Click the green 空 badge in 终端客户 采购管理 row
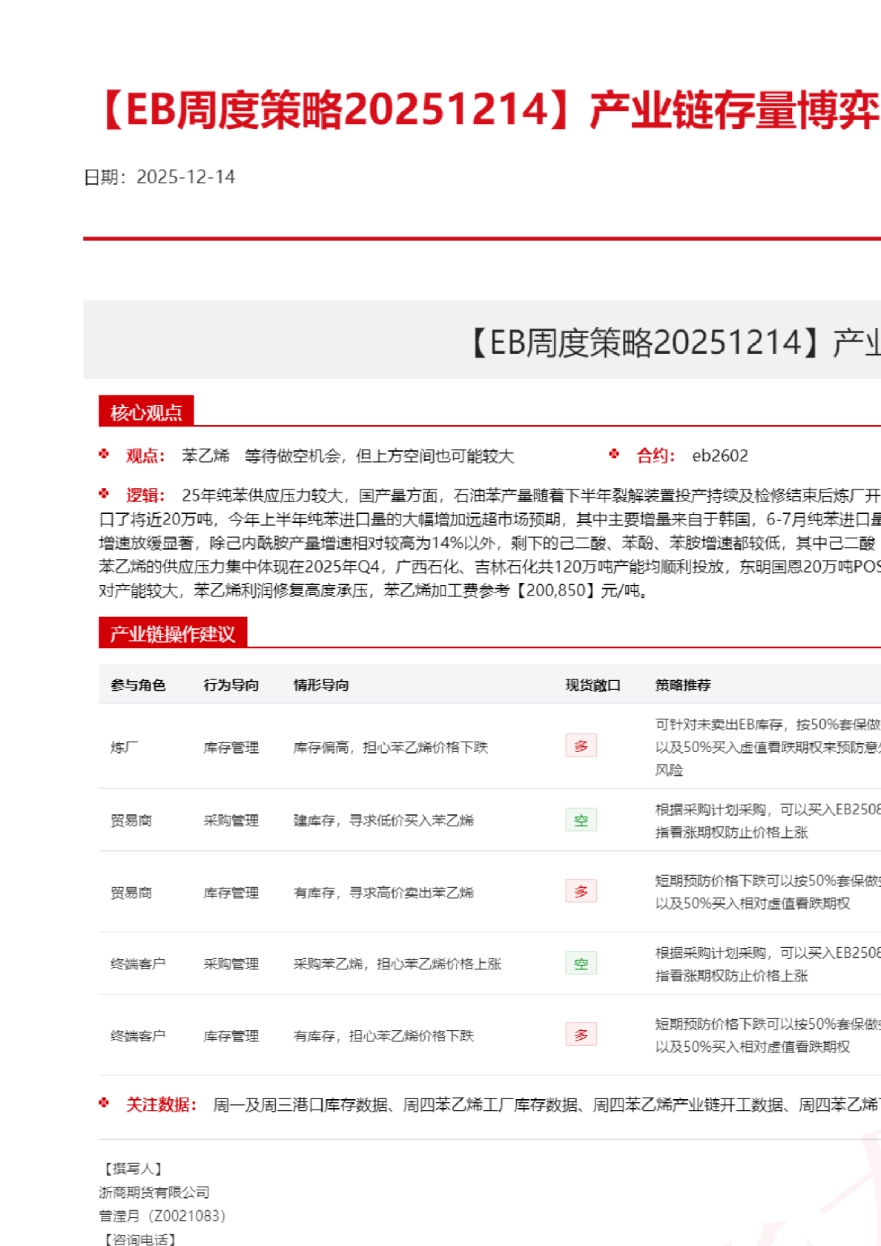Viewport: 881px width, 1246px height. (x=581, y=963)
